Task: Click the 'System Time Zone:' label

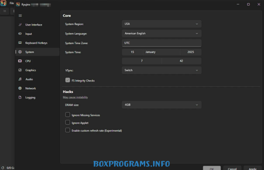Action: click(77, 43)
